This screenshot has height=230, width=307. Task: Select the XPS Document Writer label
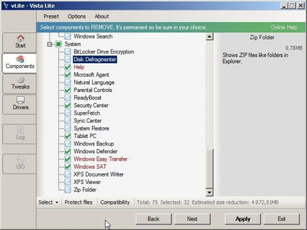(x=99, y=174)
